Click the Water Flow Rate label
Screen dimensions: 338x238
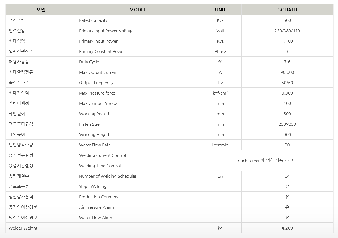95,145
